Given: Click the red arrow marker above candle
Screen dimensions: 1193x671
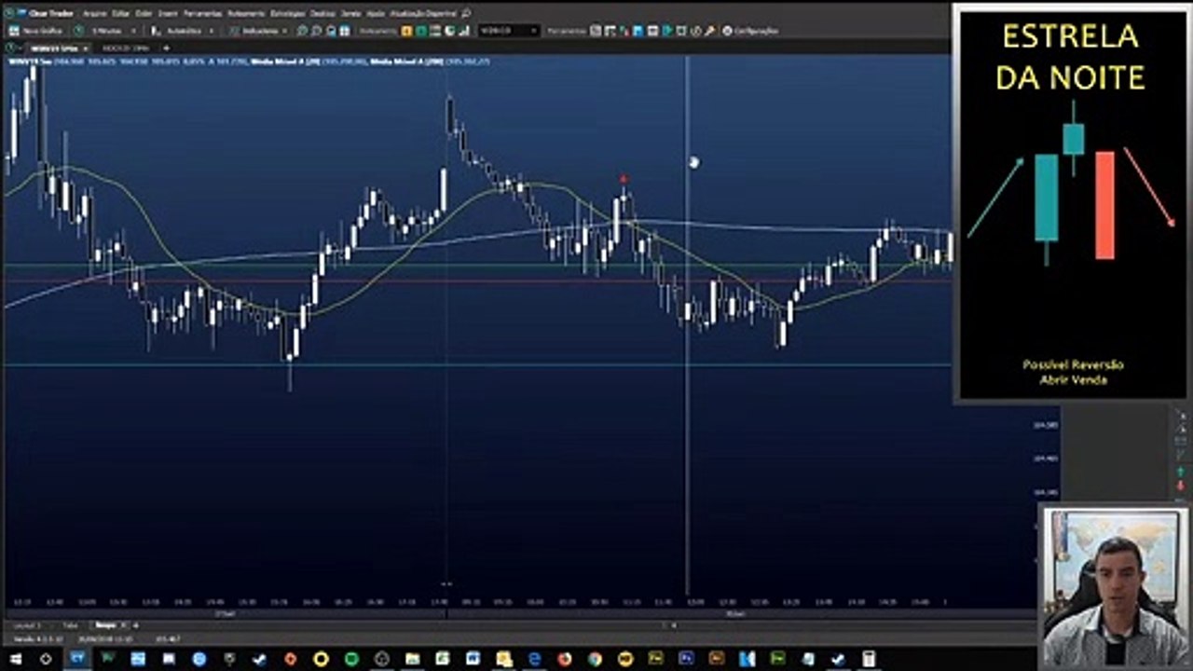Looking at the screenshot, I should [624, 179].
